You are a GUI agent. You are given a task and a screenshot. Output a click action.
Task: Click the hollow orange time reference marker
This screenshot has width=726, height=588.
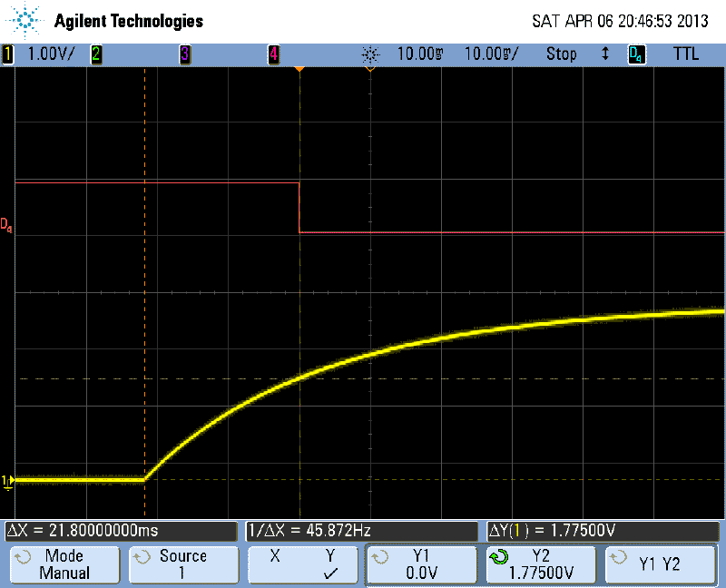(x=370, y=69)
